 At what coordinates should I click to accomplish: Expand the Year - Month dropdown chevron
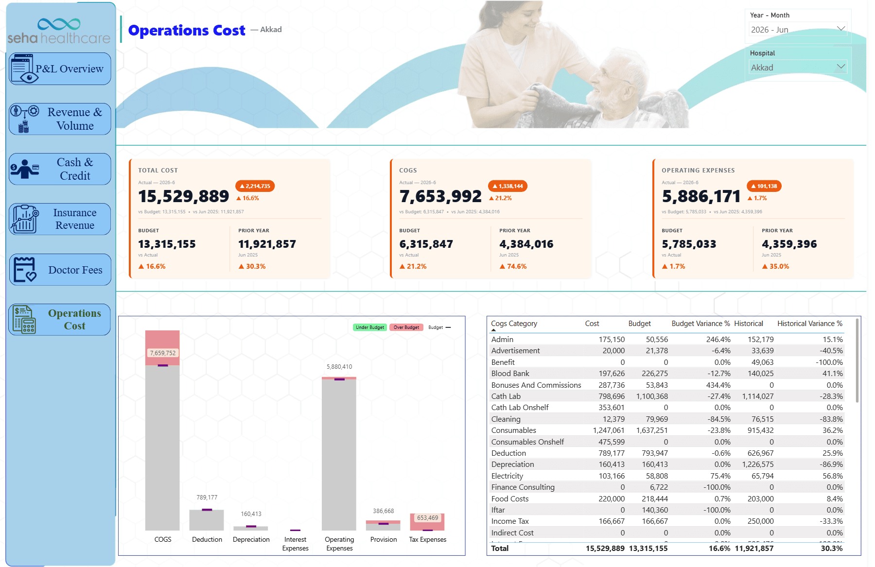pyautogui.click(x=840, y=29)
